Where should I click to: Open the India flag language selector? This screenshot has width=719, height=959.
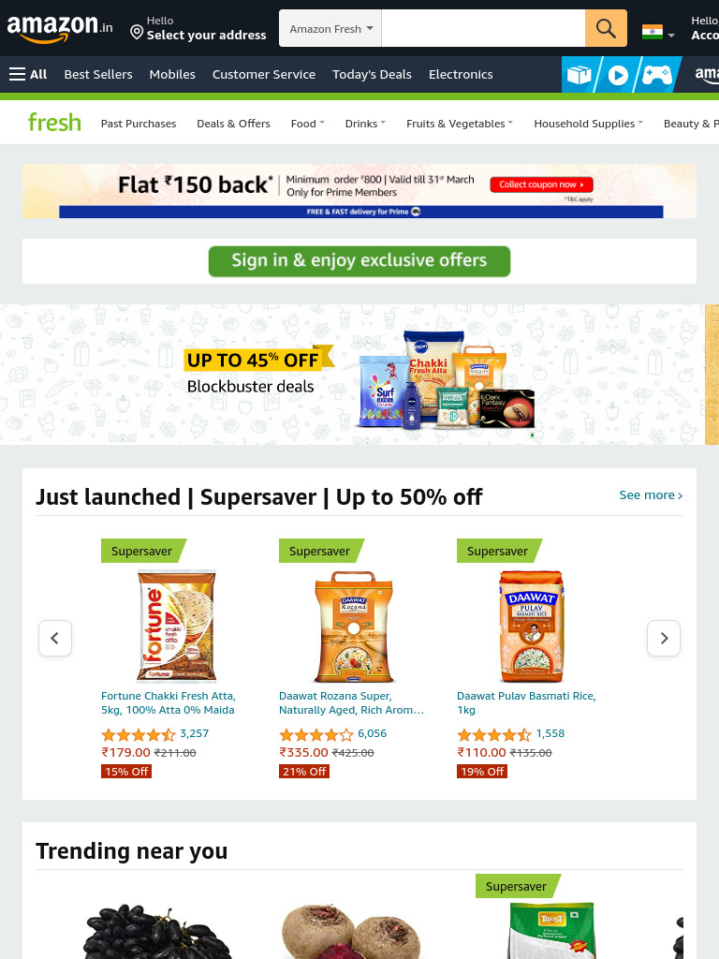(x=658, y=32)
